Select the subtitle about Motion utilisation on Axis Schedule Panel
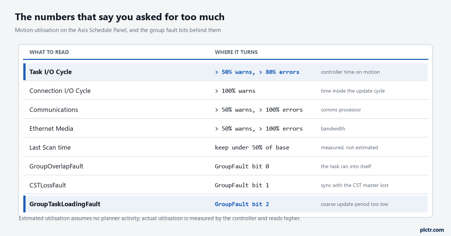 click(x=118, y=30)
